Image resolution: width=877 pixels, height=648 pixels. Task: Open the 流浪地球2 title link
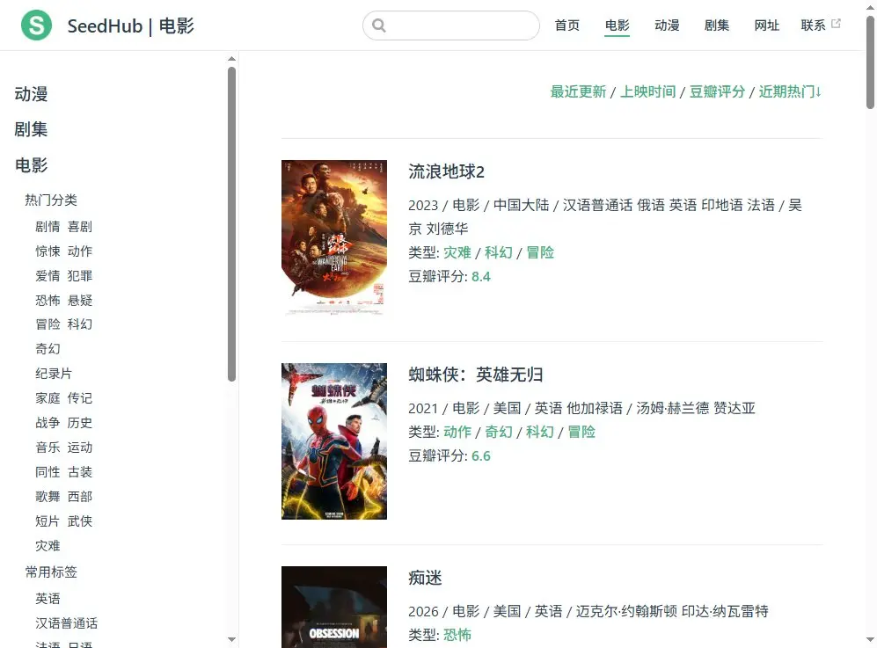pos(446,171)
